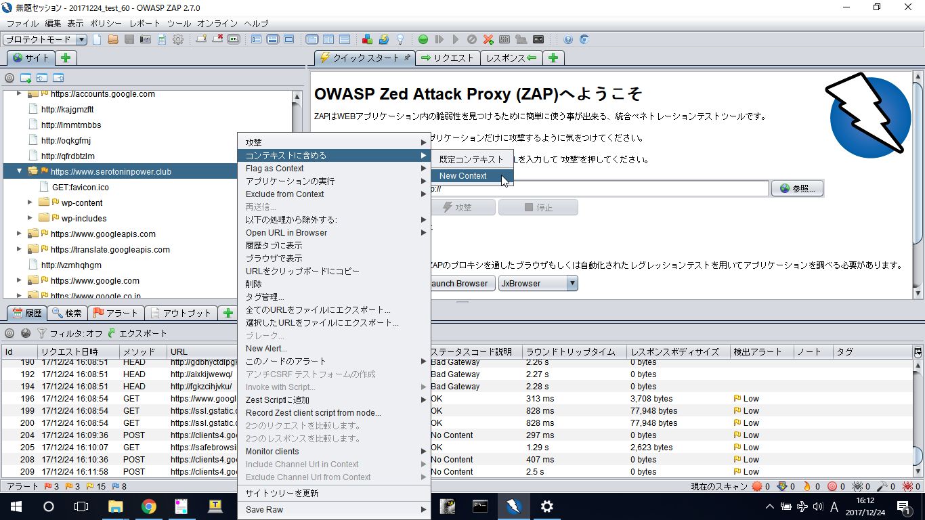The image size is (925, 520).
Task: Select the default context (既定コンテキスト) submenu item
Action: click(x=472, y=160)
